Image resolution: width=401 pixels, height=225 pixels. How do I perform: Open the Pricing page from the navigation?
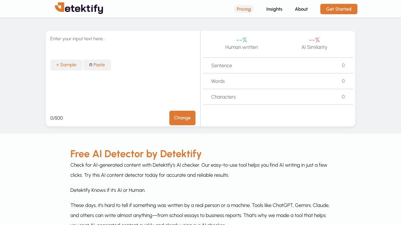(x=244, y=9)
